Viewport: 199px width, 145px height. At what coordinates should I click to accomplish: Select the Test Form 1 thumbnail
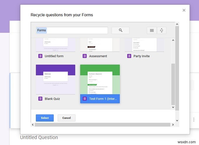100,79
